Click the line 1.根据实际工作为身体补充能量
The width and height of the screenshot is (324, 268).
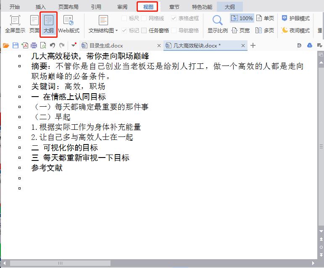[x=86, y=127]
